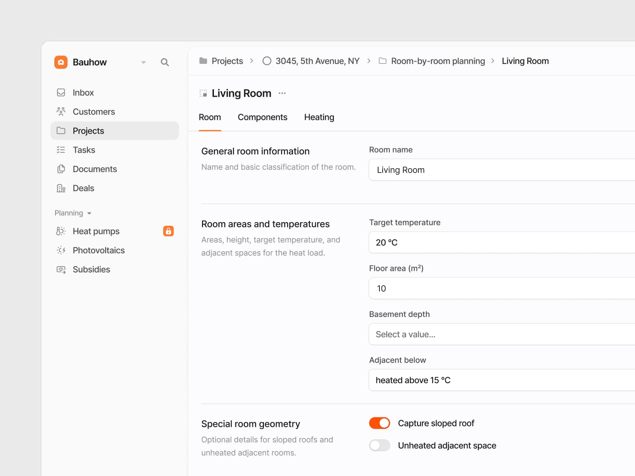Click the Customers people icon
The height and width of the screenshot is (476, 635).
pos(61,111)
